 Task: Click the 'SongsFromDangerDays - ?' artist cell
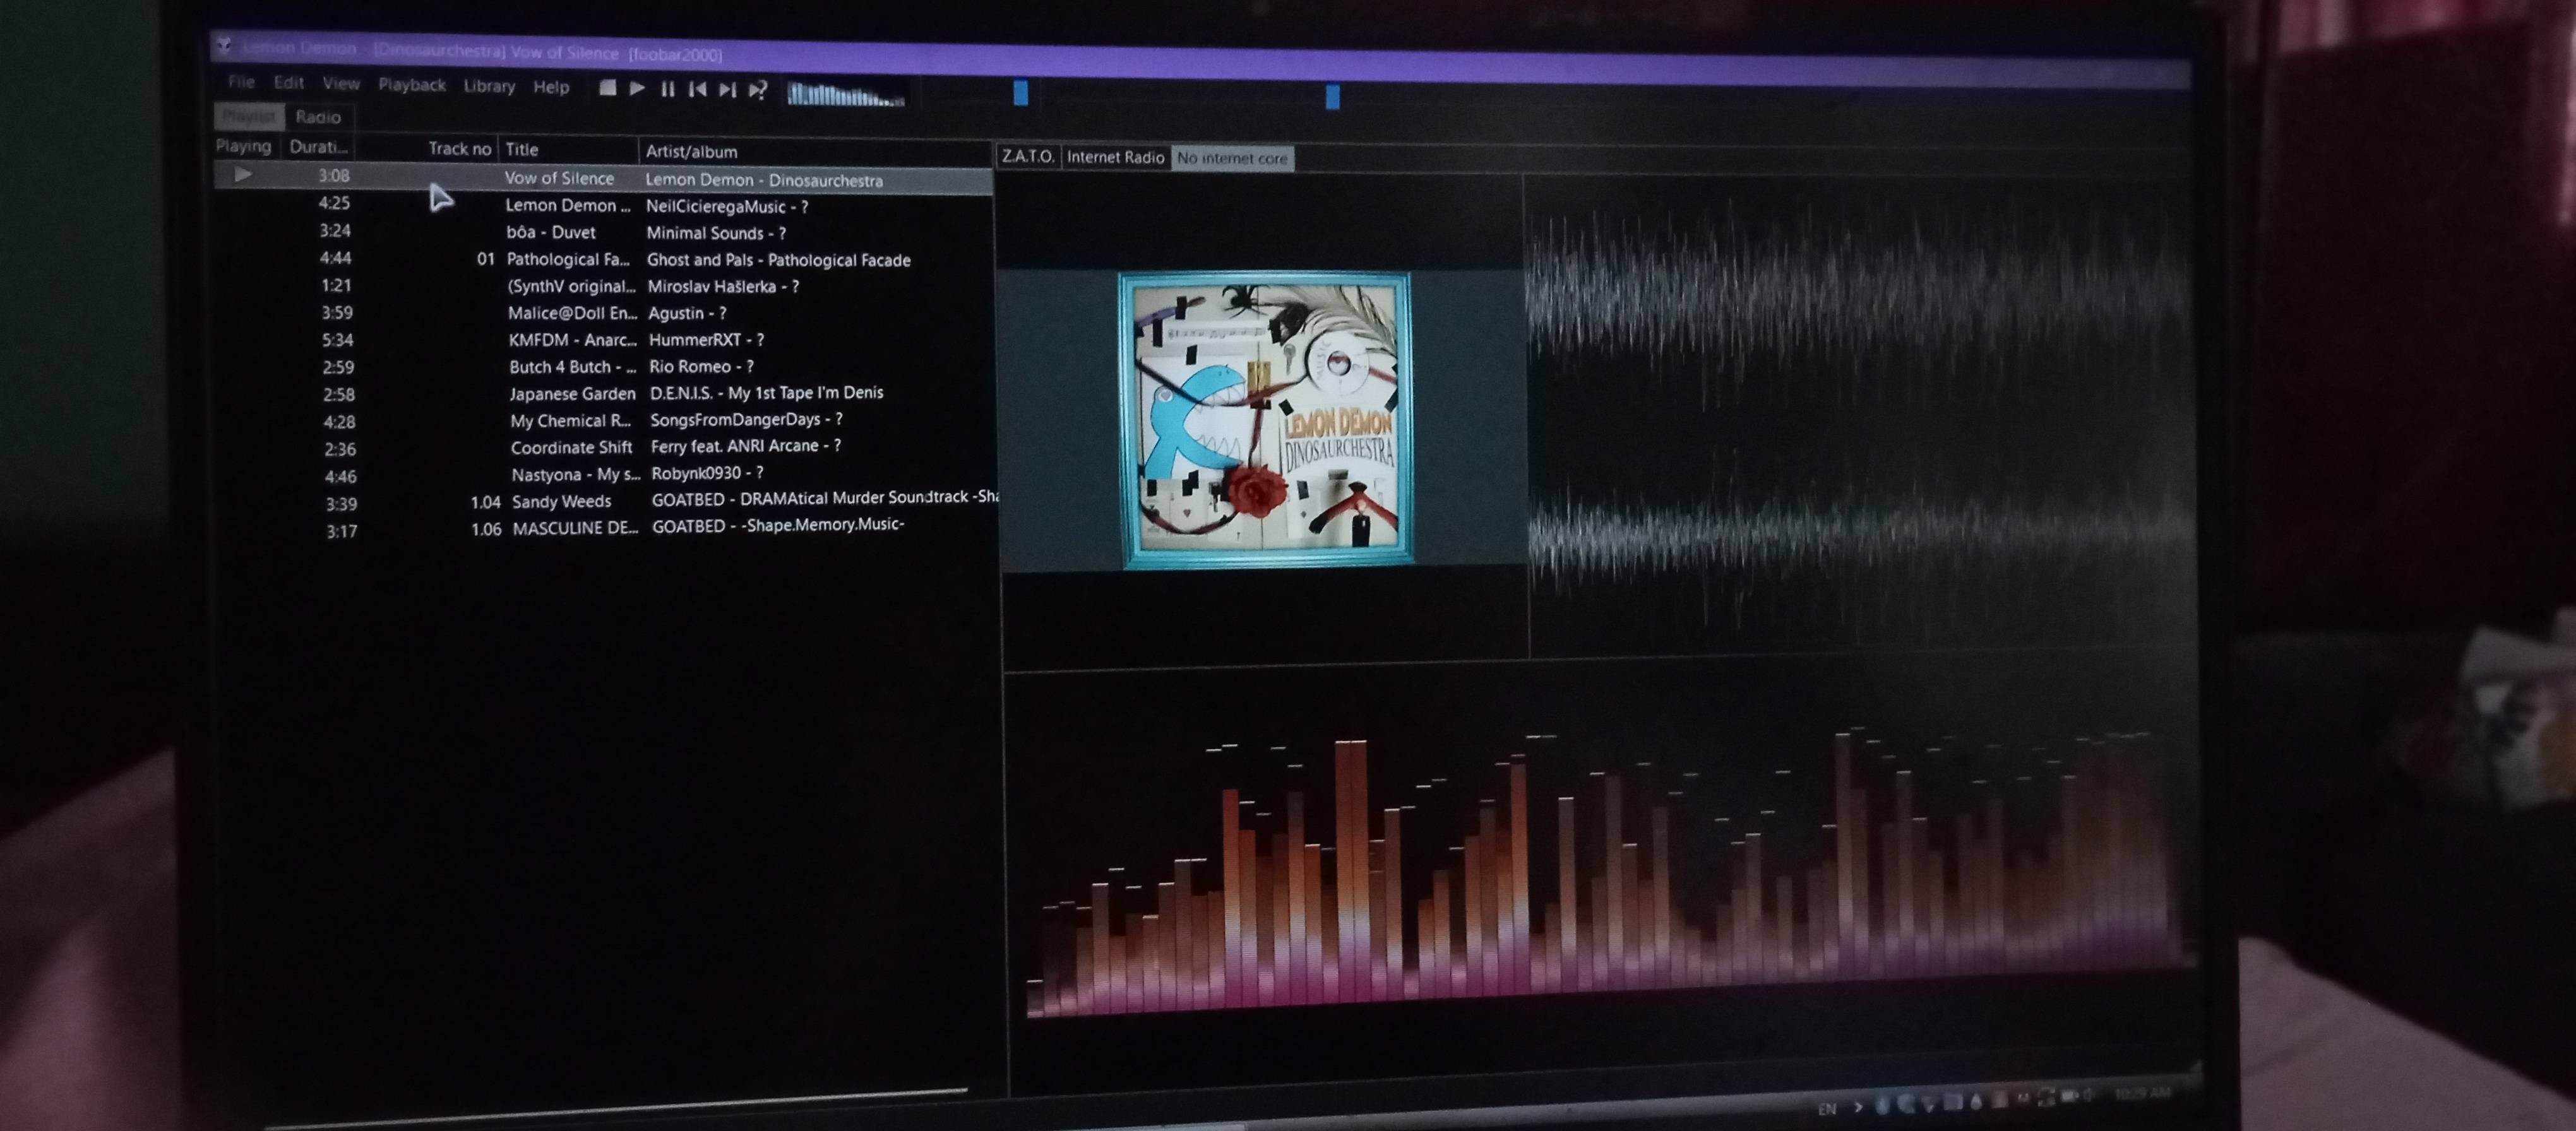(747, 420)
